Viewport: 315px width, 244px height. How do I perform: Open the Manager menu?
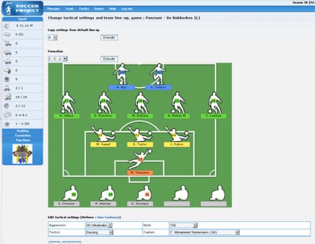click(x=54, y=9)
